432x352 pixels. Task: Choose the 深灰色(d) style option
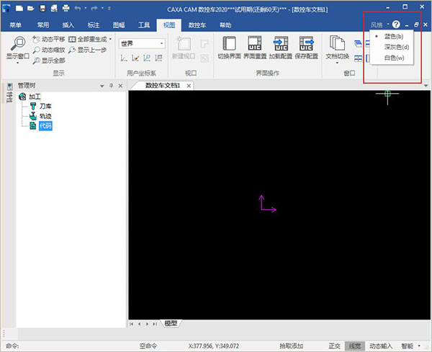point(397,47)
